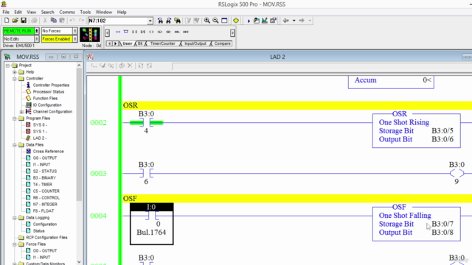Switch to the Input/Output instruction tab
Screen dimensions: 472x265
195,43
